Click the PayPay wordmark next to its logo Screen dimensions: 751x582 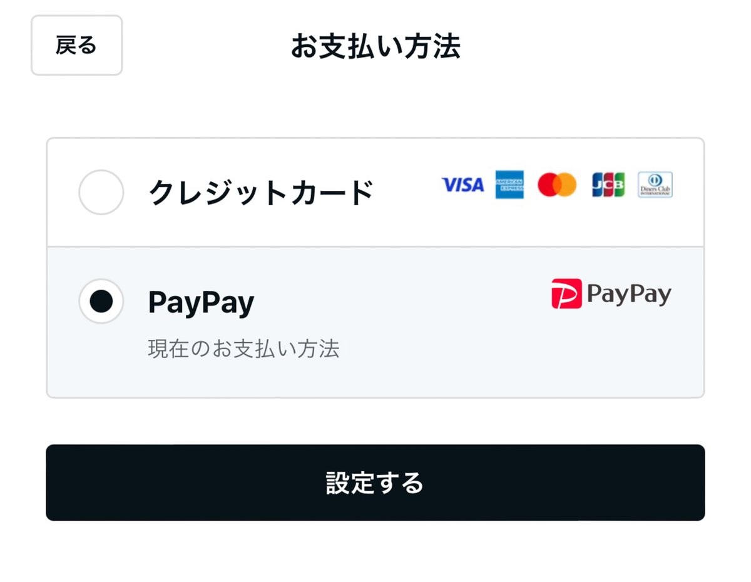[x=629, y=294]
